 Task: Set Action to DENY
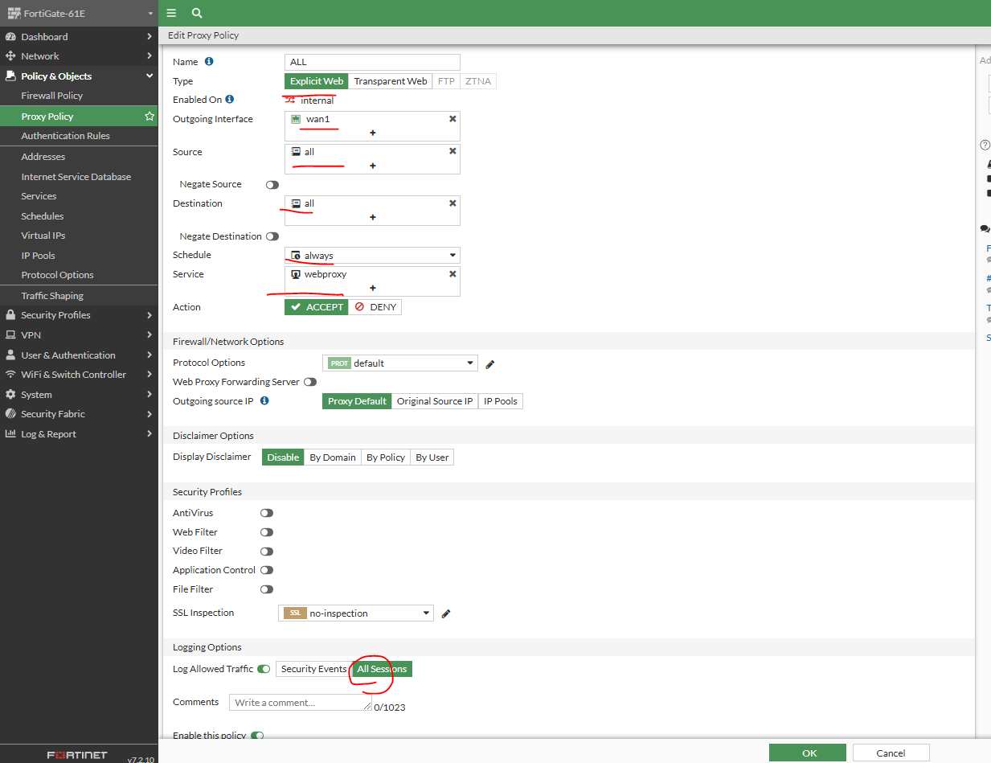click(x=375, y=307)
